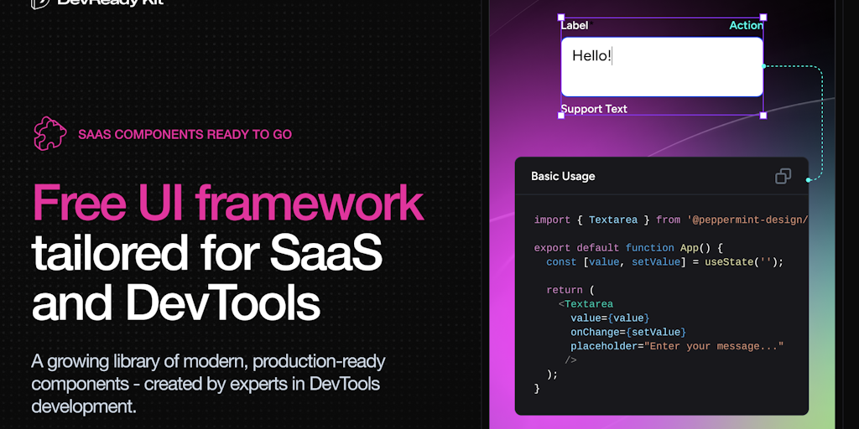Click the placeholder attribute code line
Screen dimensions: 859x429
click(x=676, y=347)
